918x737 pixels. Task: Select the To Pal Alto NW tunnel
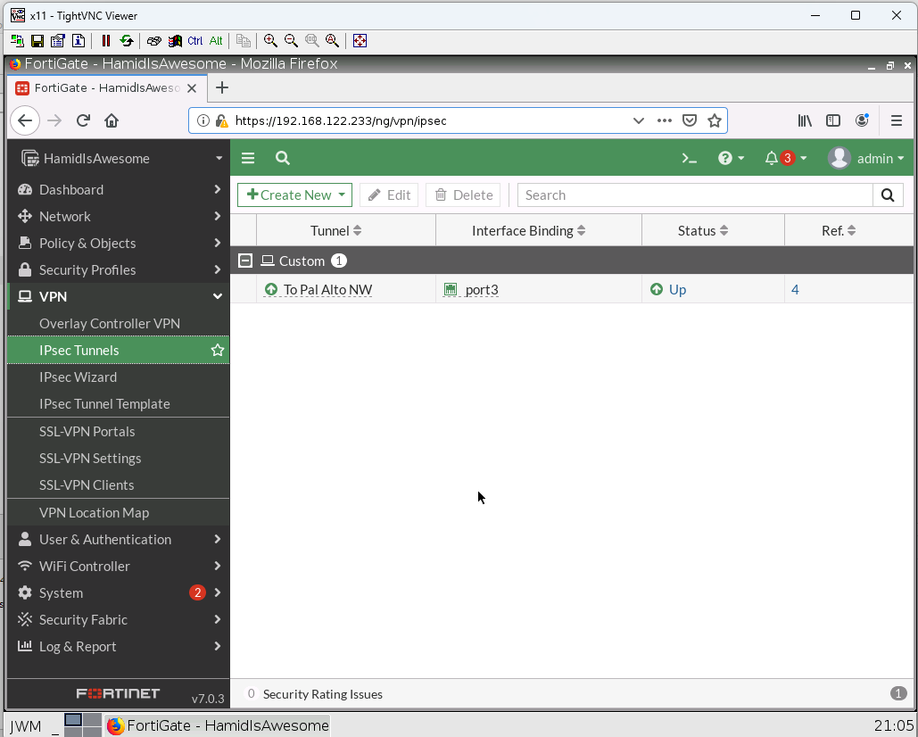(327, 289)
